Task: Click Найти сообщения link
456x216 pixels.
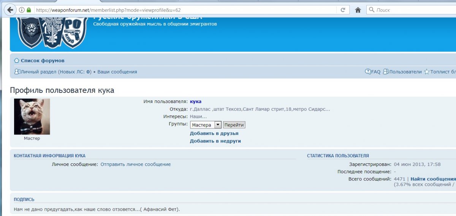Action: (433, 179)
